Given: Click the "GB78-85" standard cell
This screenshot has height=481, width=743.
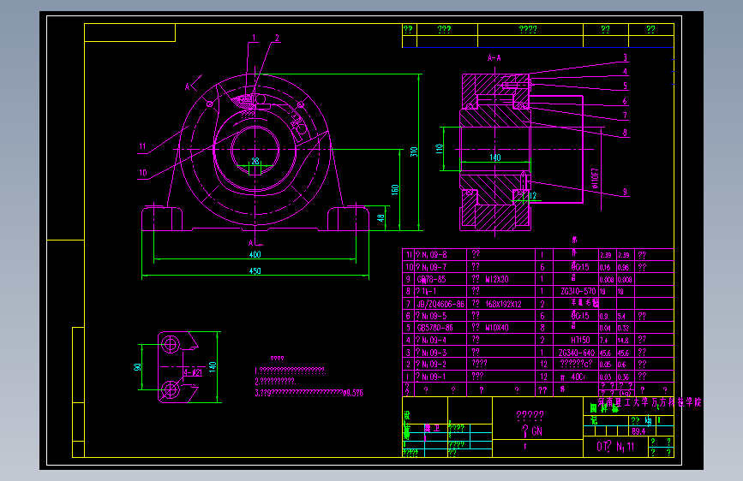Looking at the screenshot, I should click(x=431, y=279).
